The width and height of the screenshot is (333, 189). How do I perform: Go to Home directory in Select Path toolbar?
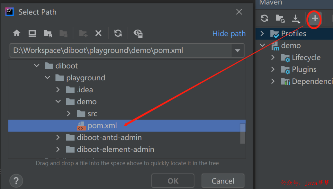(x=17, y=33)
